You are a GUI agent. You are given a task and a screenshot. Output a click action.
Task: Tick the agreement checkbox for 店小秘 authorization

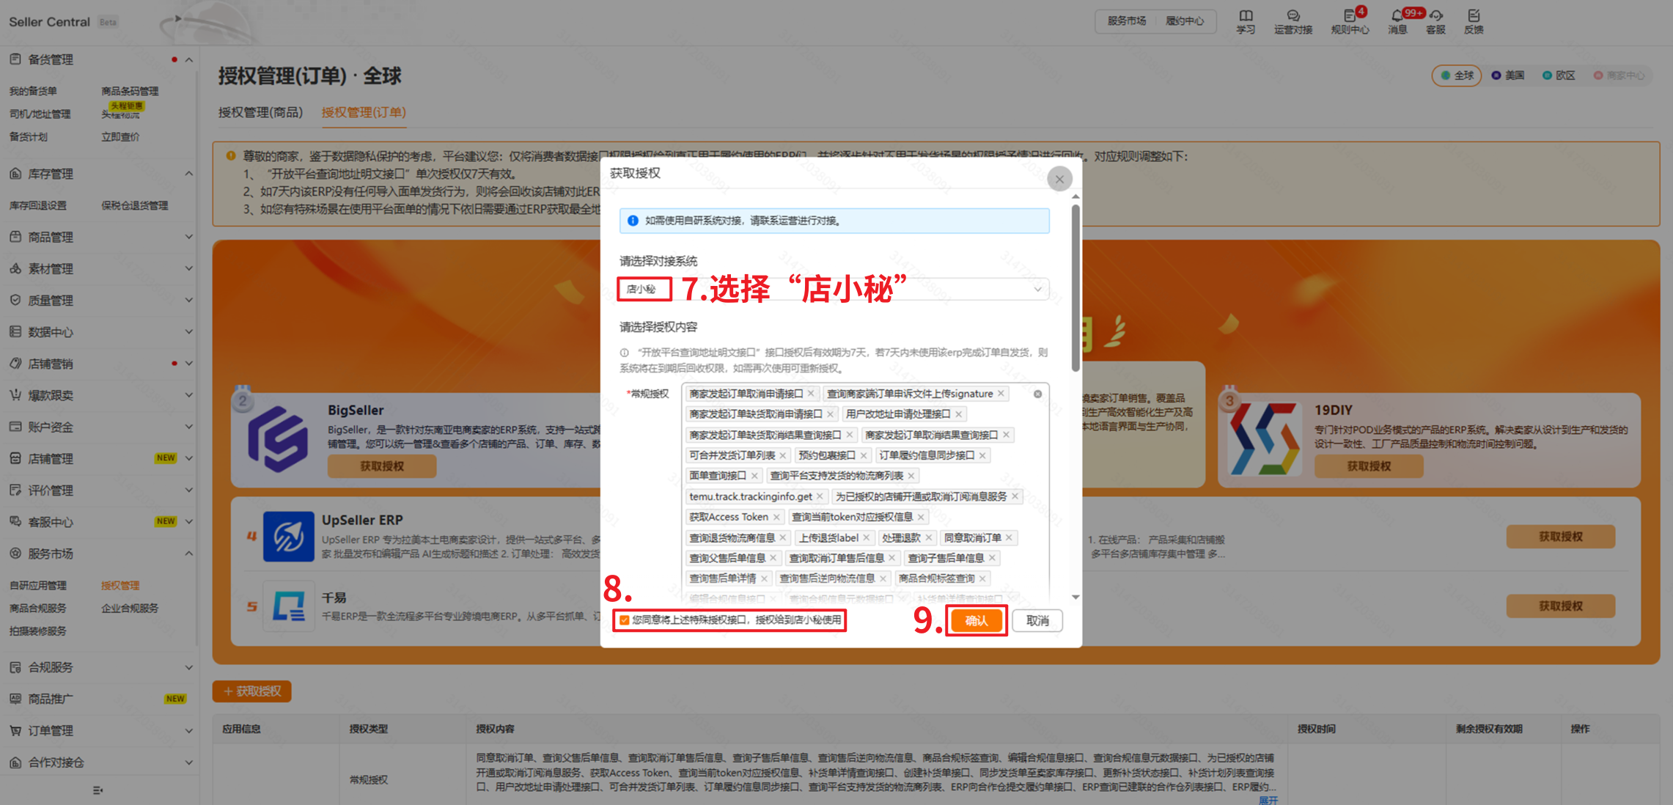[x=625, y=620]
